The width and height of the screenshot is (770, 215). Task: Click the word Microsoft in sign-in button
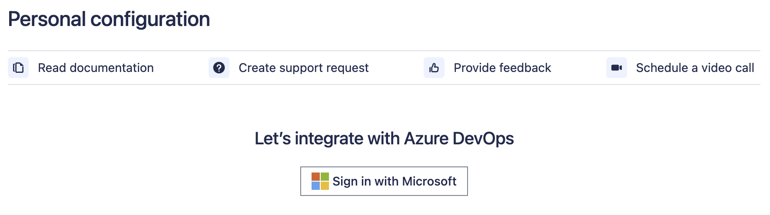(429, 181)
